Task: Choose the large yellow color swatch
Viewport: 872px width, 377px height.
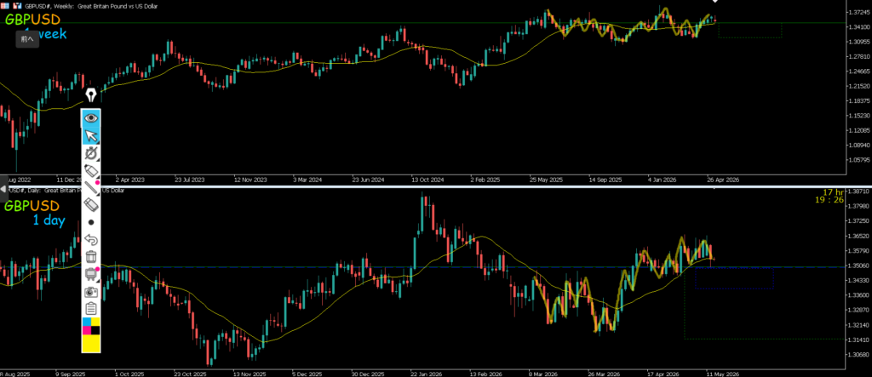Action: pos(91,343)
